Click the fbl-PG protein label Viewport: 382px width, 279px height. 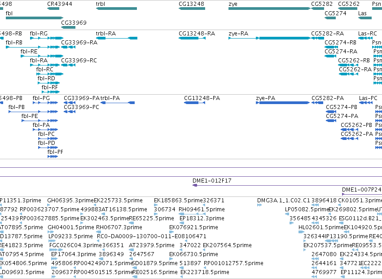41,98
